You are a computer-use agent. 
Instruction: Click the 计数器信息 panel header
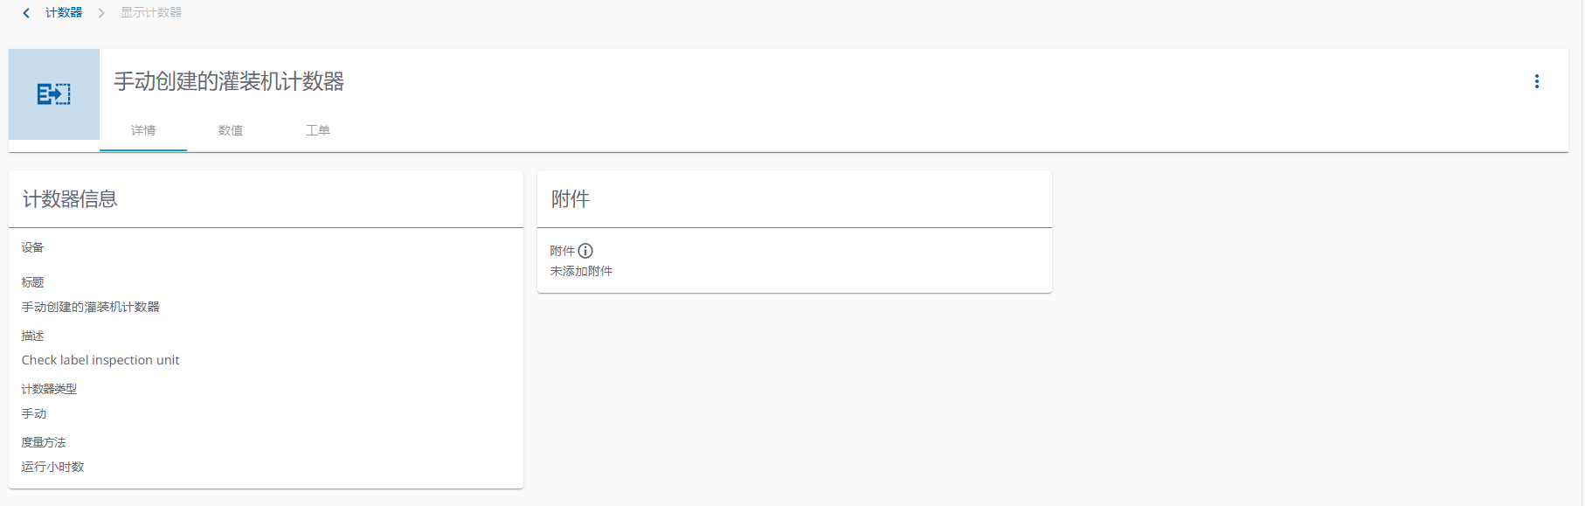[x=72, y=199]
